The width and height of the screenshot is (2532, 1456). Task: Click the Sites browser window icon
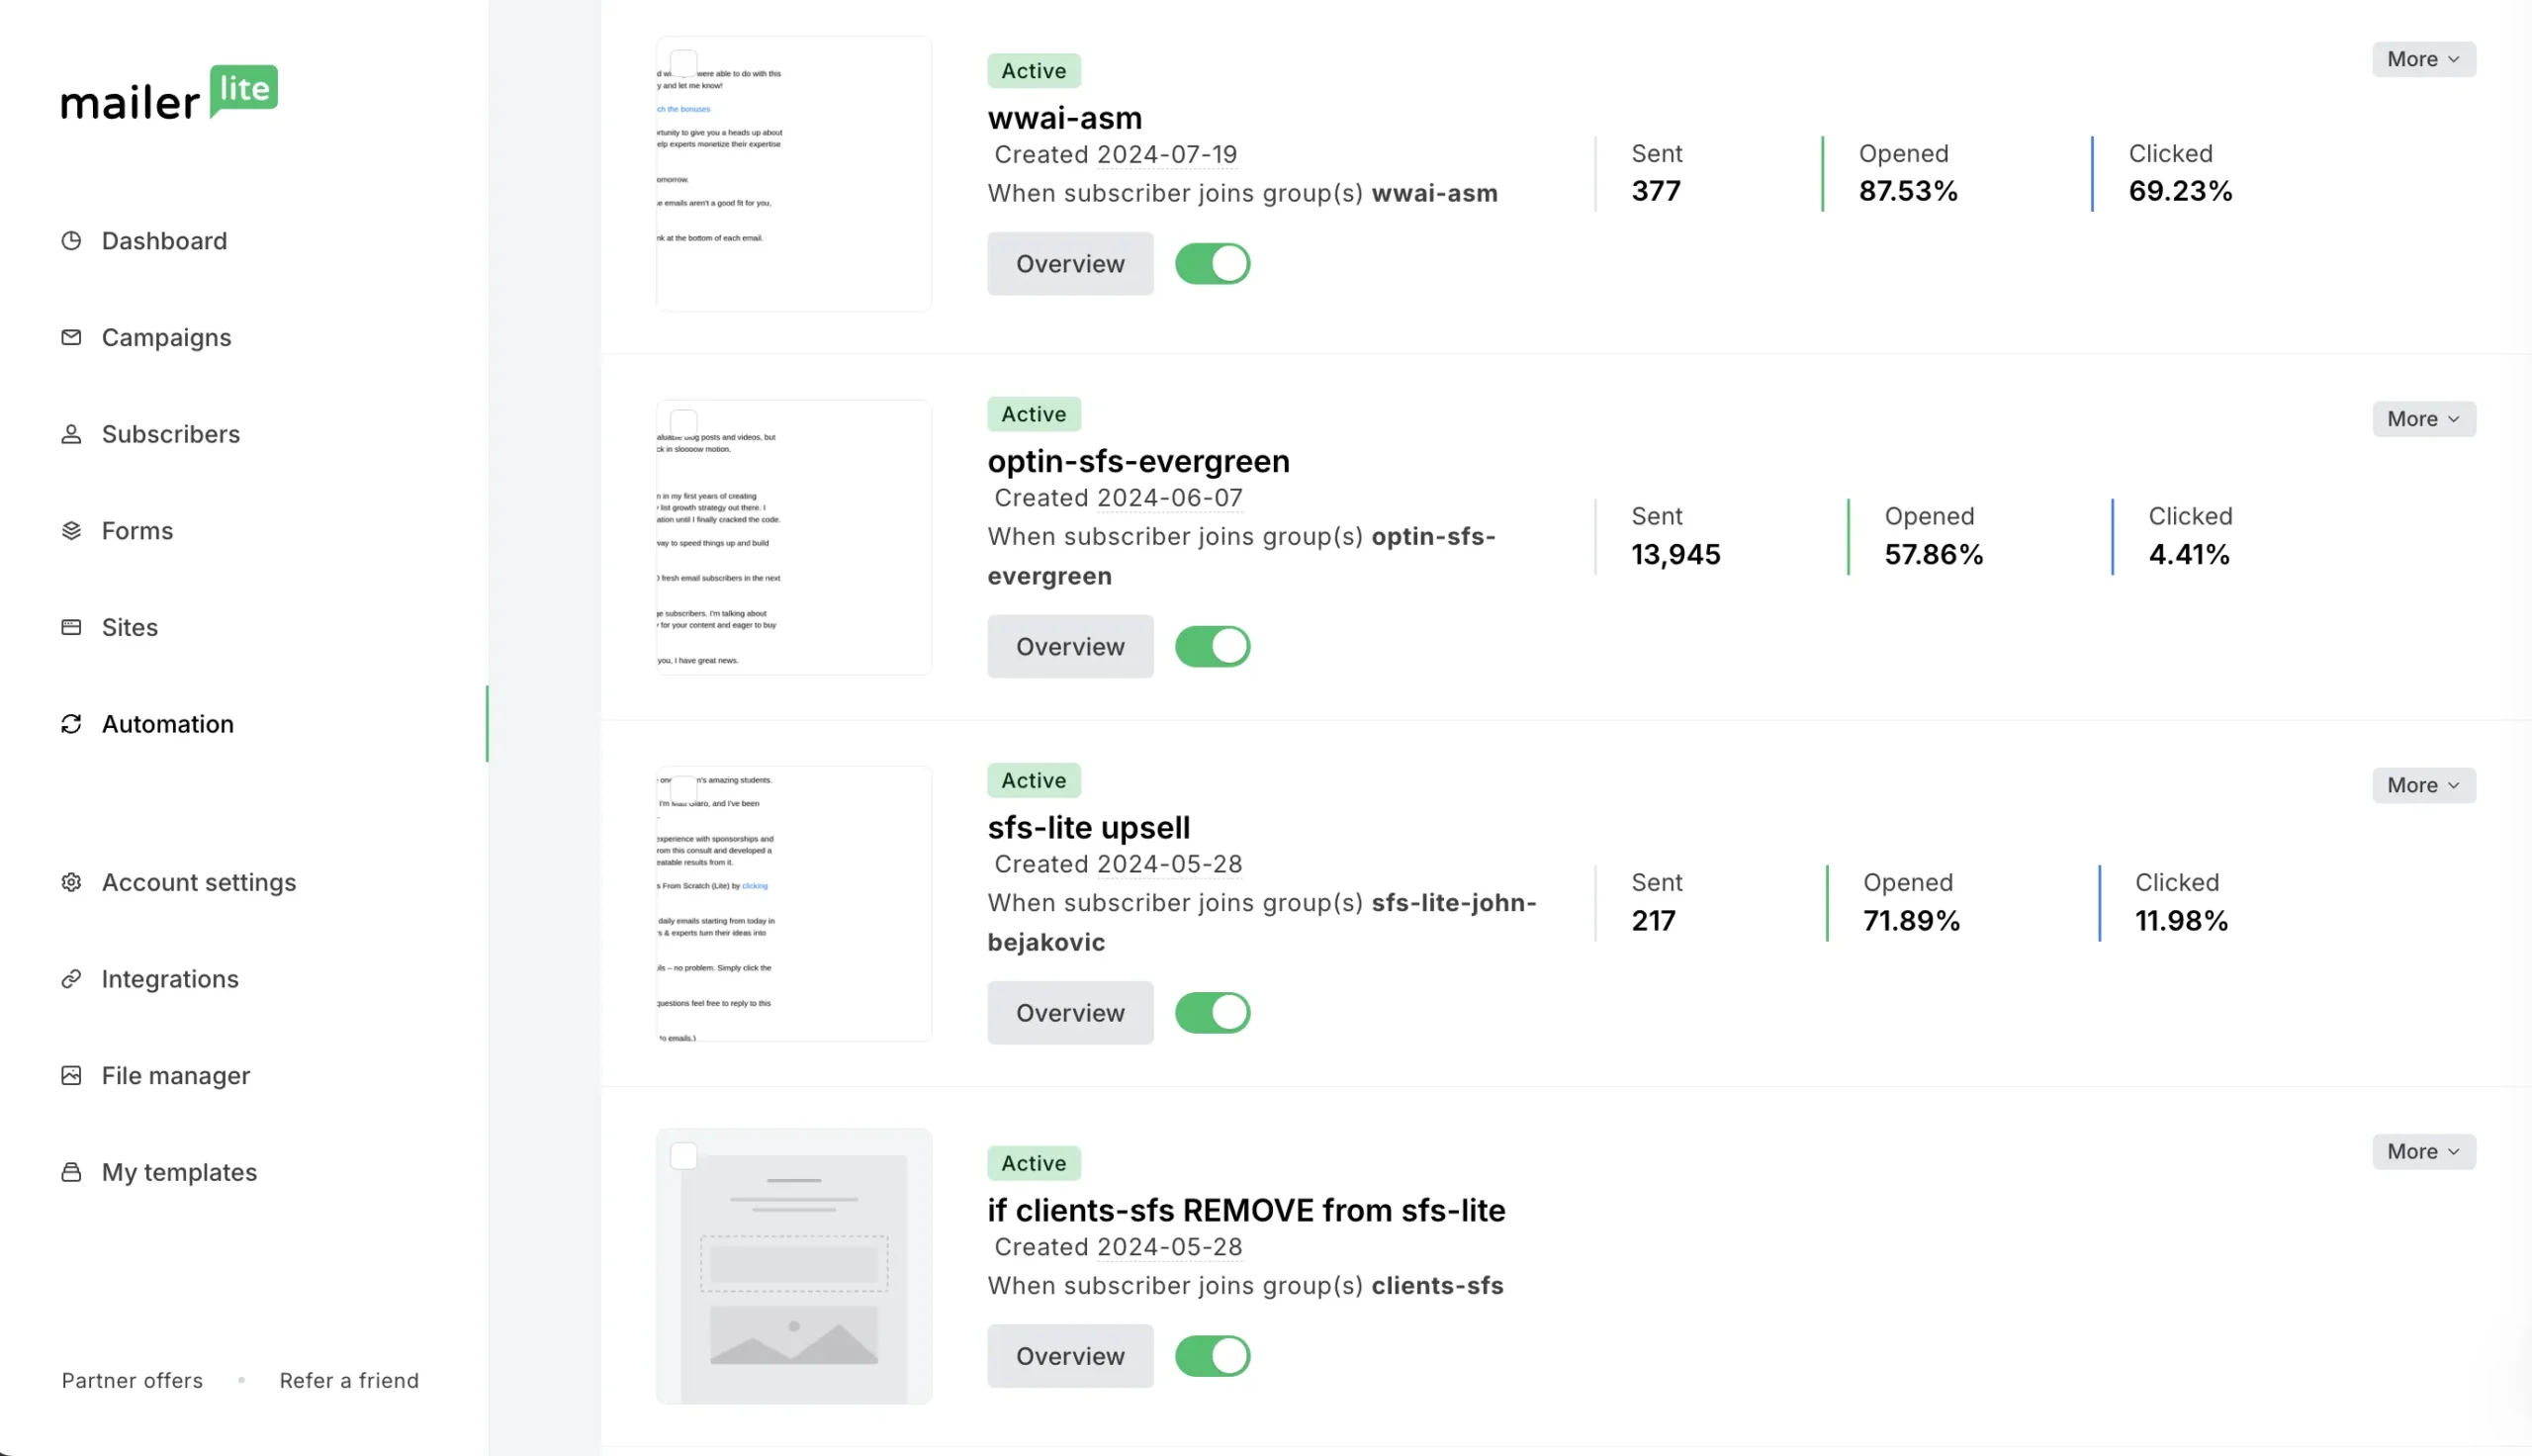(71, 627)
